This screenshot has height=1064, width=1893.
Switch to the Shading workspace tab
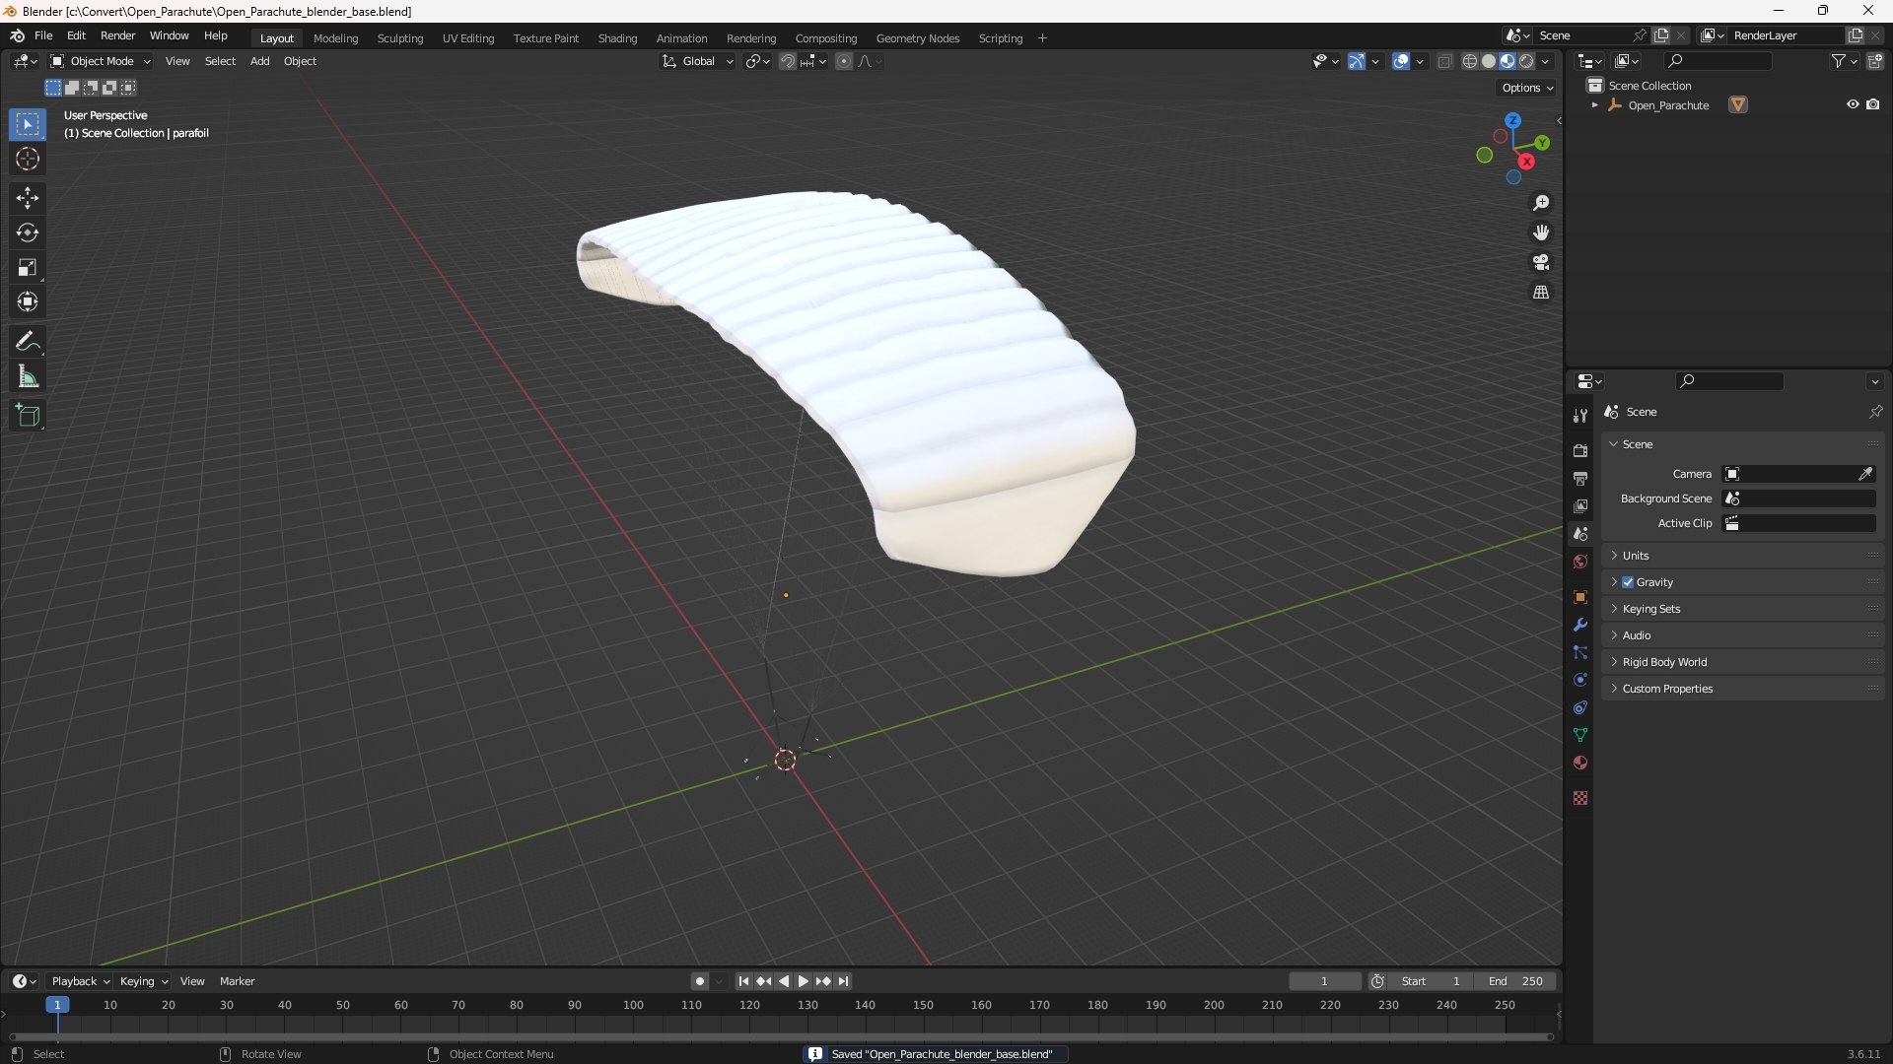(x=617, y=38)
